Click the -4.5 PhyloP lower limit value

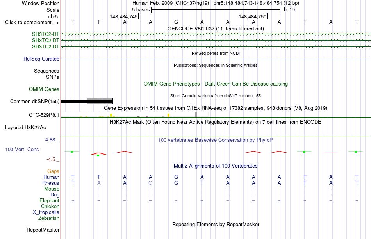[51, 159]
